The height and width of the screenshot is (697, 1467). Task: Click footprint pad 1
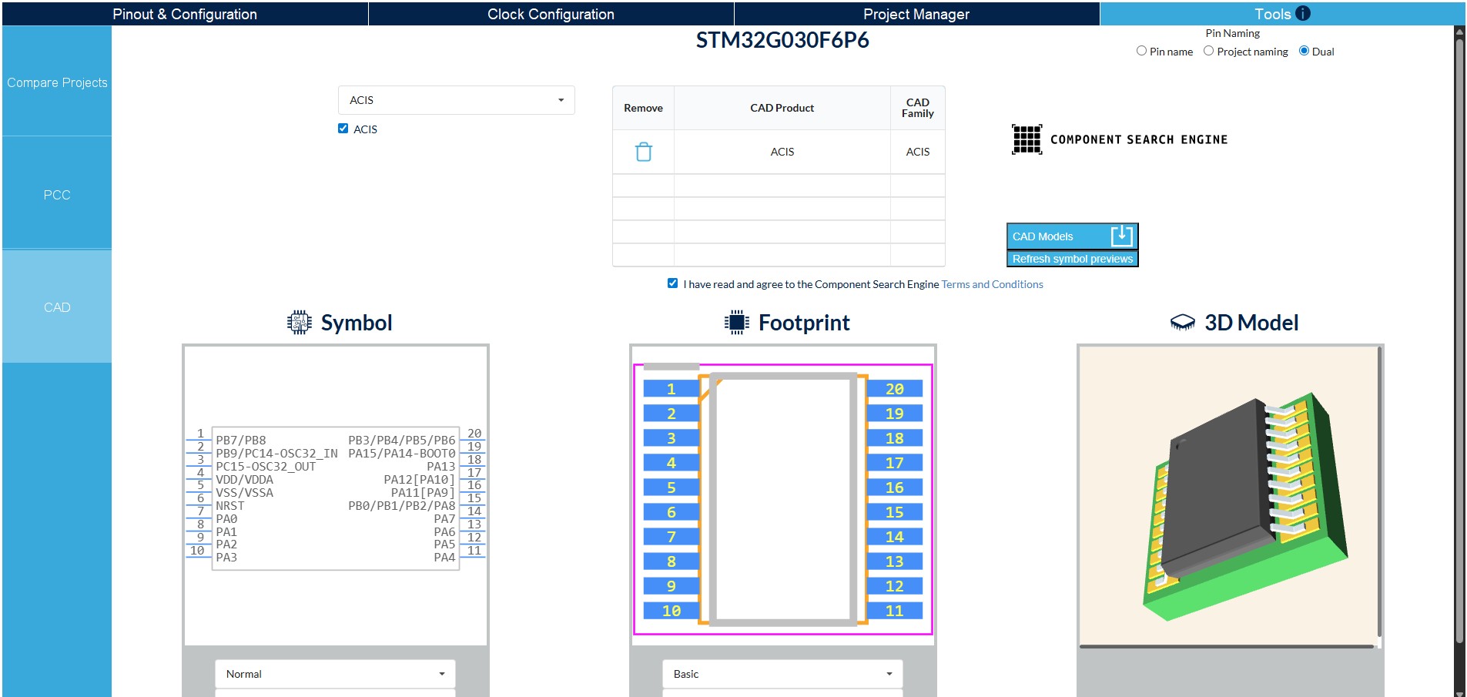coord(672,389)
